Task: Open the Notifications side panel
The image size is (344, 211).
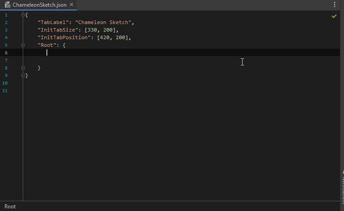Action: coord(342,188)
